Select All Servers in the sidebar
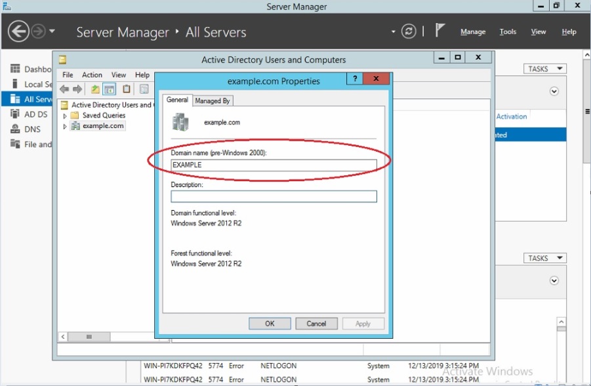The height and width of the screenshot is (386, 591). (27, 99)
